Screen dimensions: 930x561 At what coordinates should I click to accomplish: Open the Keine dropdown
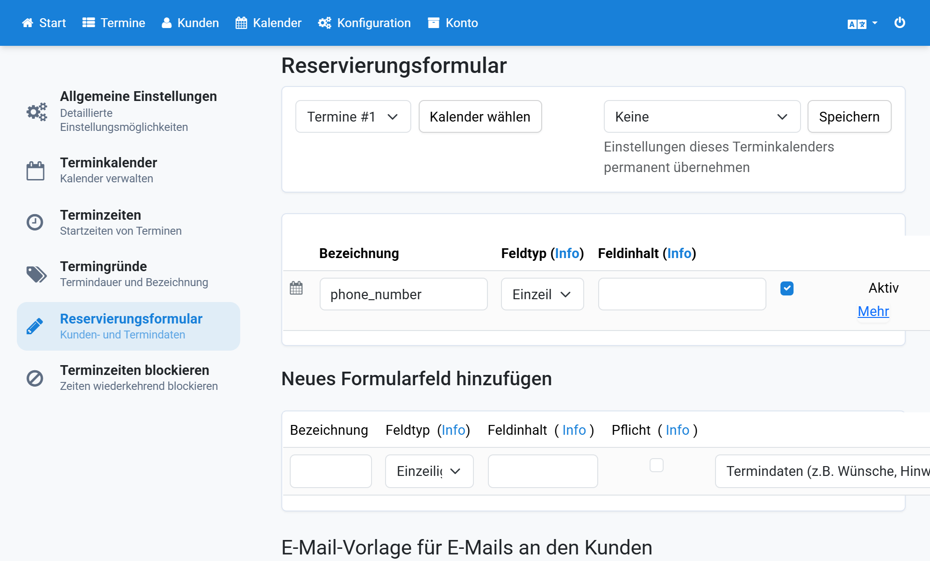[x=702, y=116]
